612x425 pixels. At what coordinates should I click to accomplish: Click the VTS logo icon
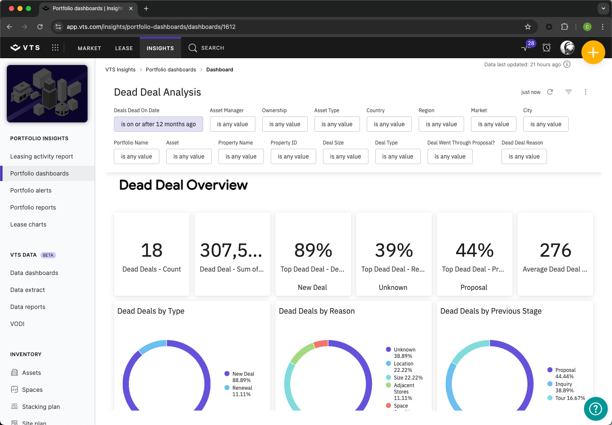[16, 48]
